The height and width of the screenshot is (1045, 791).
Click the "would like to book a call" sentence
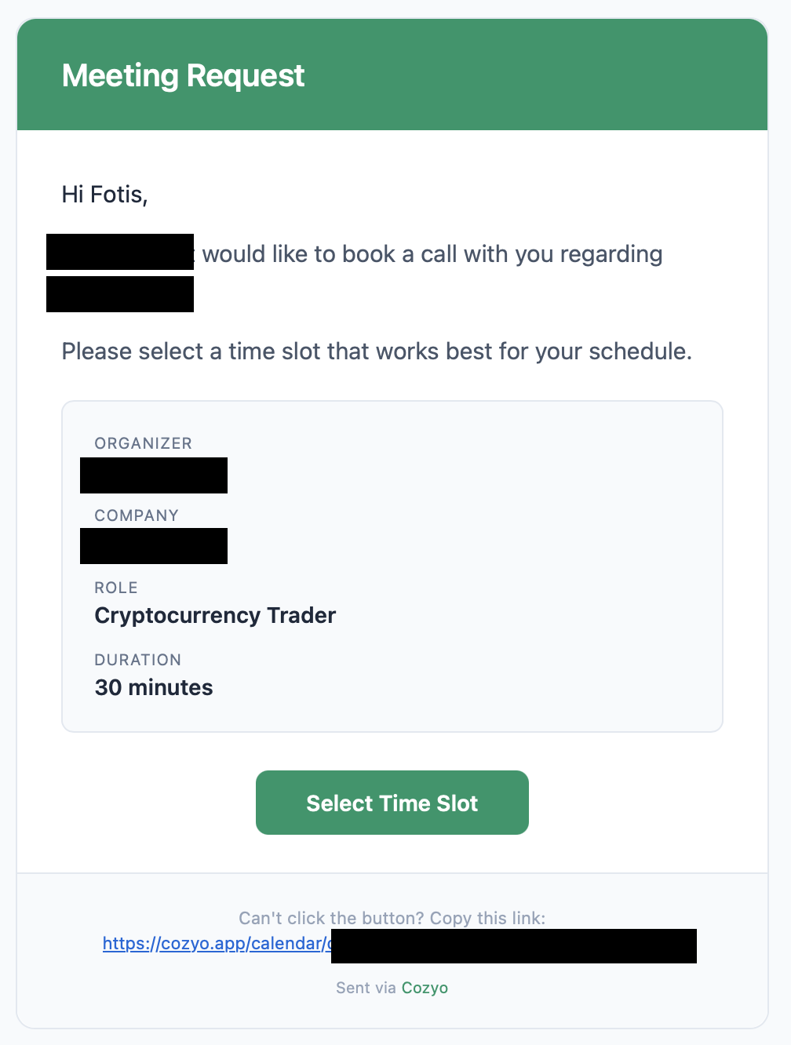pyautogui.click(x=432, y=254)
